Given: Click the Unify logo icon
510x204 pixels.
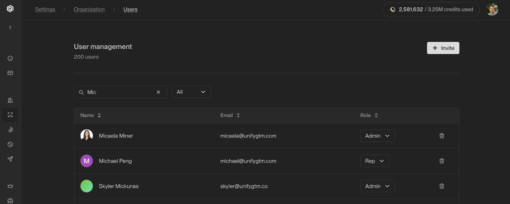Looking at the screenshot, I should [x=10, y=9].
